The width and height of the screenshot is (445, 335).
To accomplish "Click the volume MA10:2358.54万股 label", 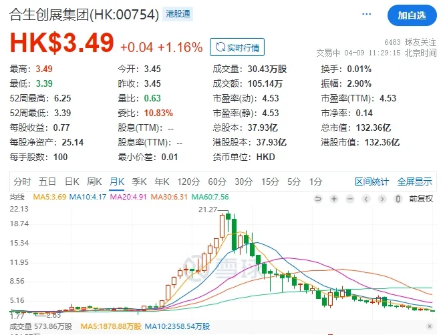I will pos(177,326).
